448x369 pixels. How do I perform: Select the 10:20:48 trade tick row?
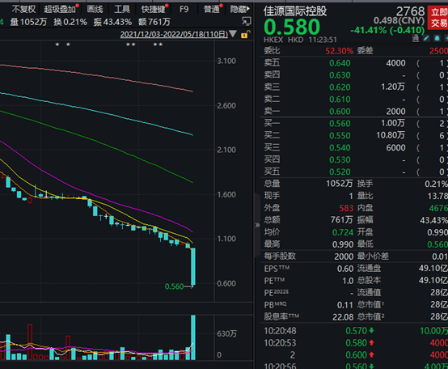pos(354,331)
